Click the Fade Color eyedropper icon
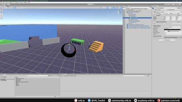 (181, 30)
